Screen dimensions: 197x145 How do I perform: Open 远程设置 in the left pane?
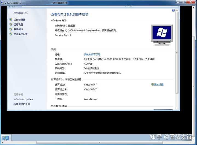[18, 25]
